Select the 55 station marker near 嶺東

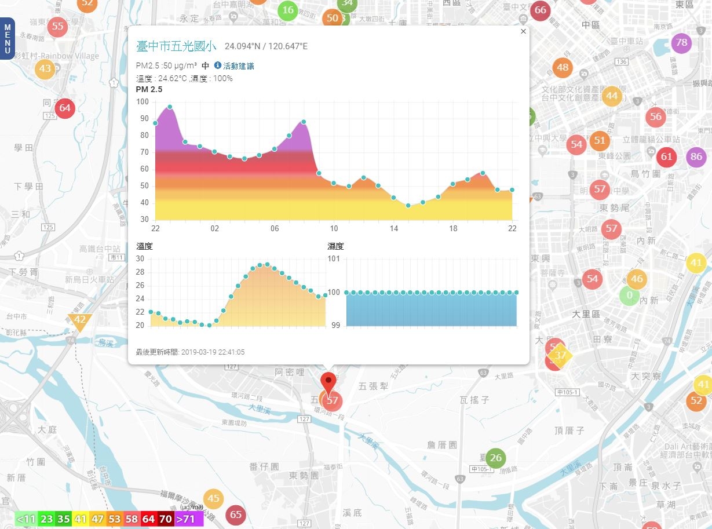coord(57,26)
